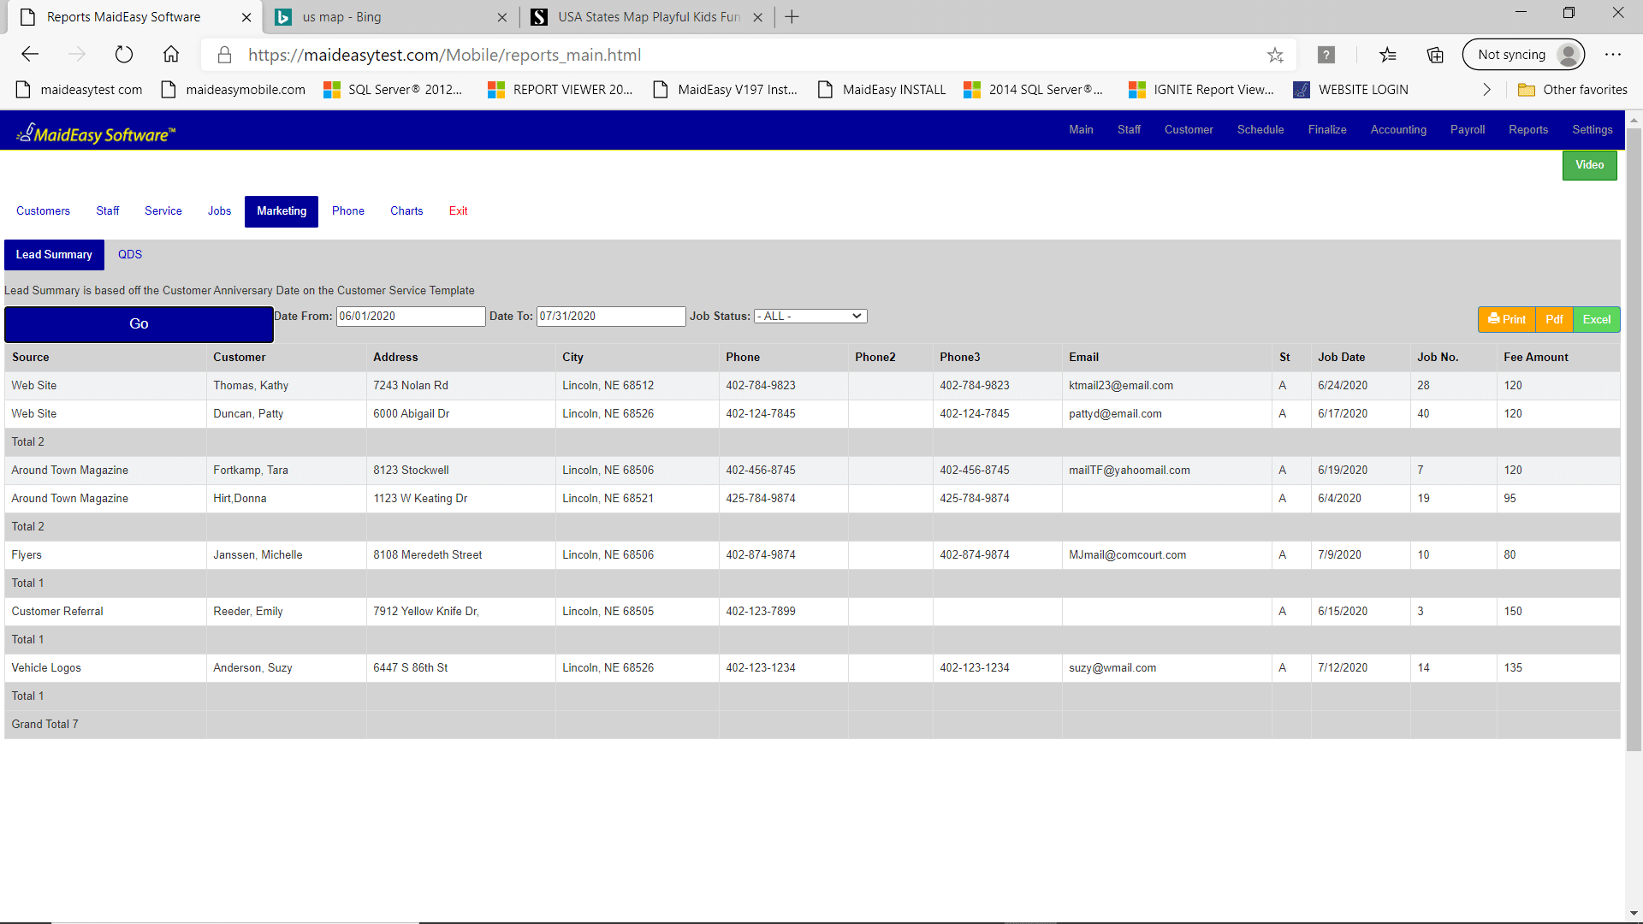The image size is (1643, 924).
Task: Close the us map - Bing tab
Action: click(x=501, y=17)
